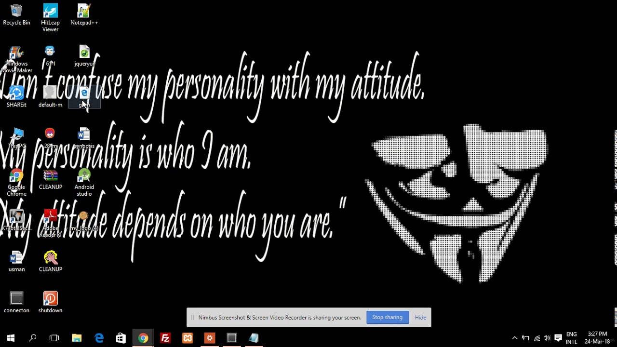Select the Google Chrome desktop shortcut
Screen dimensions: 617x347
coord(16,183)
